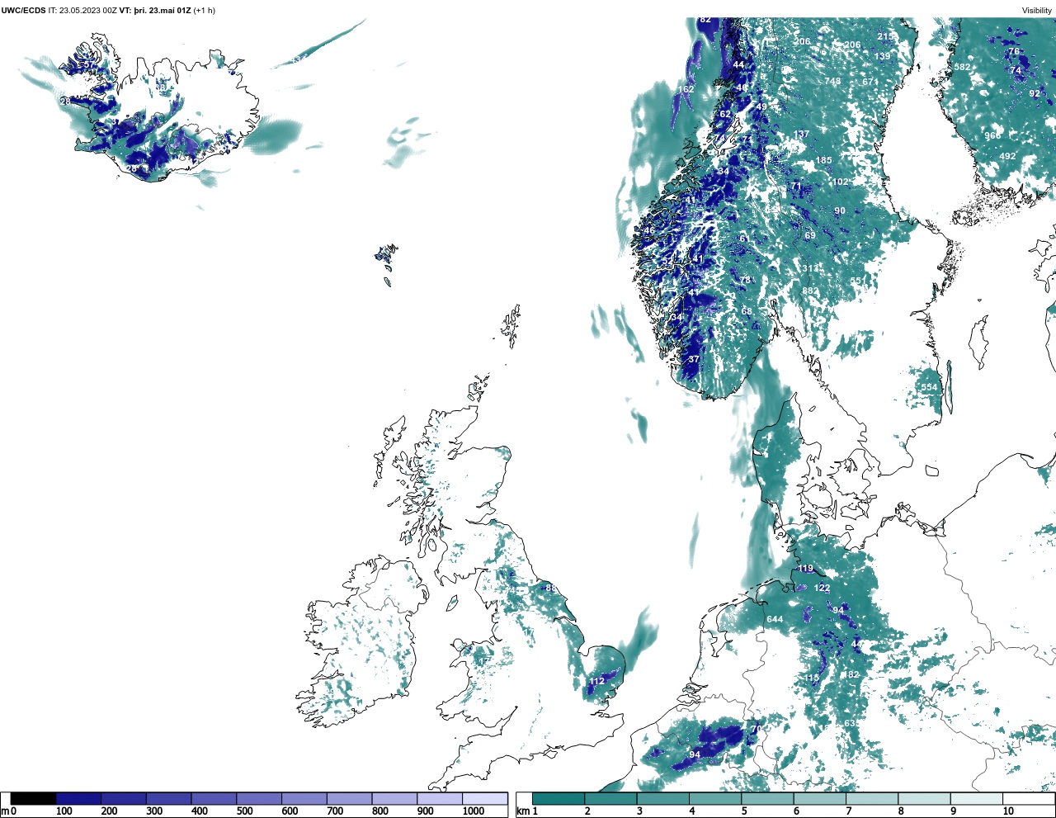The height and width of the screenshot is (818, 1056).
Task: Click the black 0–100 m legend swatch
Action: pyautogui.click(x=33, y=799)
